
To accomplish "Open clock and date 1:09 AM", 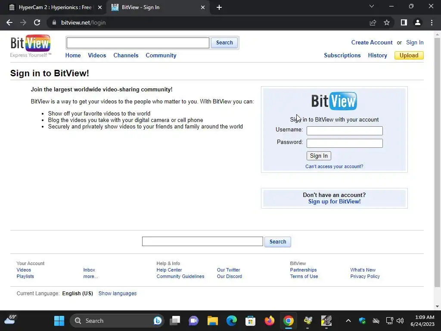I will (x=422, y=321).
